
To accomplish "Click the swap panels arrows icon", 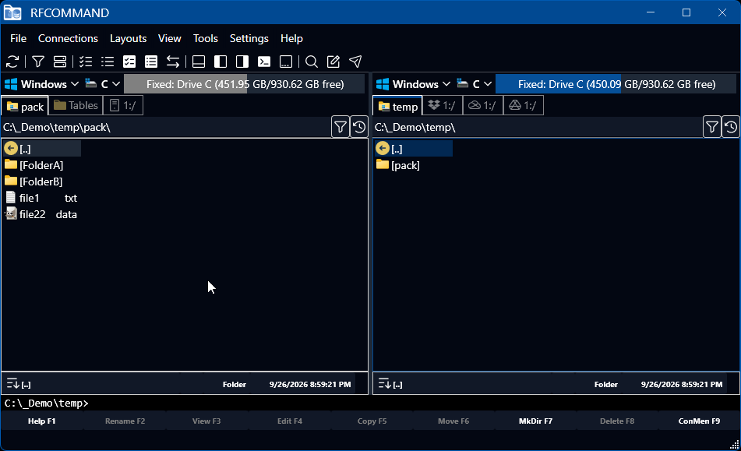I will [x=173, y=62].
